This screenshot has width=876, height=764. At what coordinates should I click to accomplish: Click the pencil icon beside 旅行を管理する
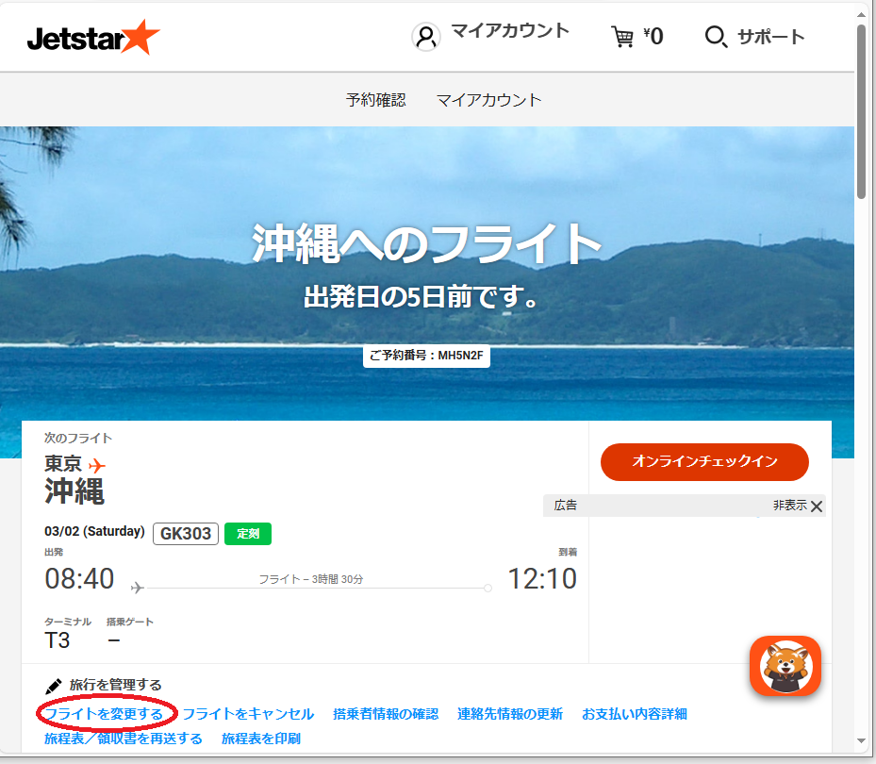pos(53,685)
